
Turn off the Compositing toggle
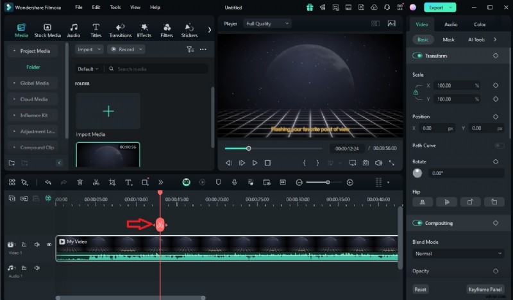coord(417,223)
